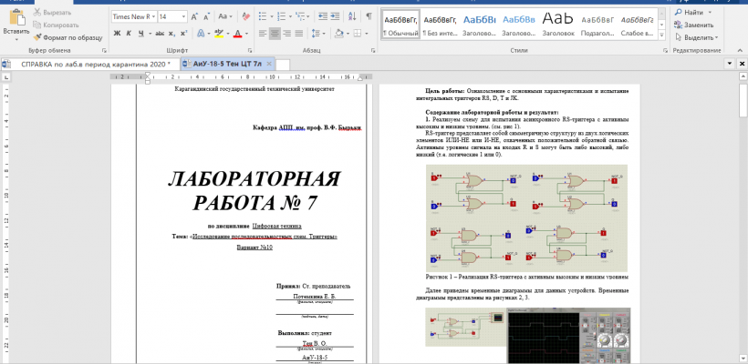Click the Рисунок 1 figure caption
Viewport: 748px width, 364px height.
[x=526, y=277]
